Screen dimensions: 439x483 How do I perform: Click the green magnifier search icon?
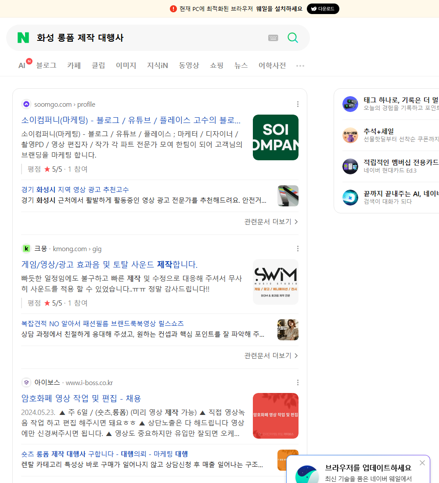pyautogui.click(x=293, y=38)
